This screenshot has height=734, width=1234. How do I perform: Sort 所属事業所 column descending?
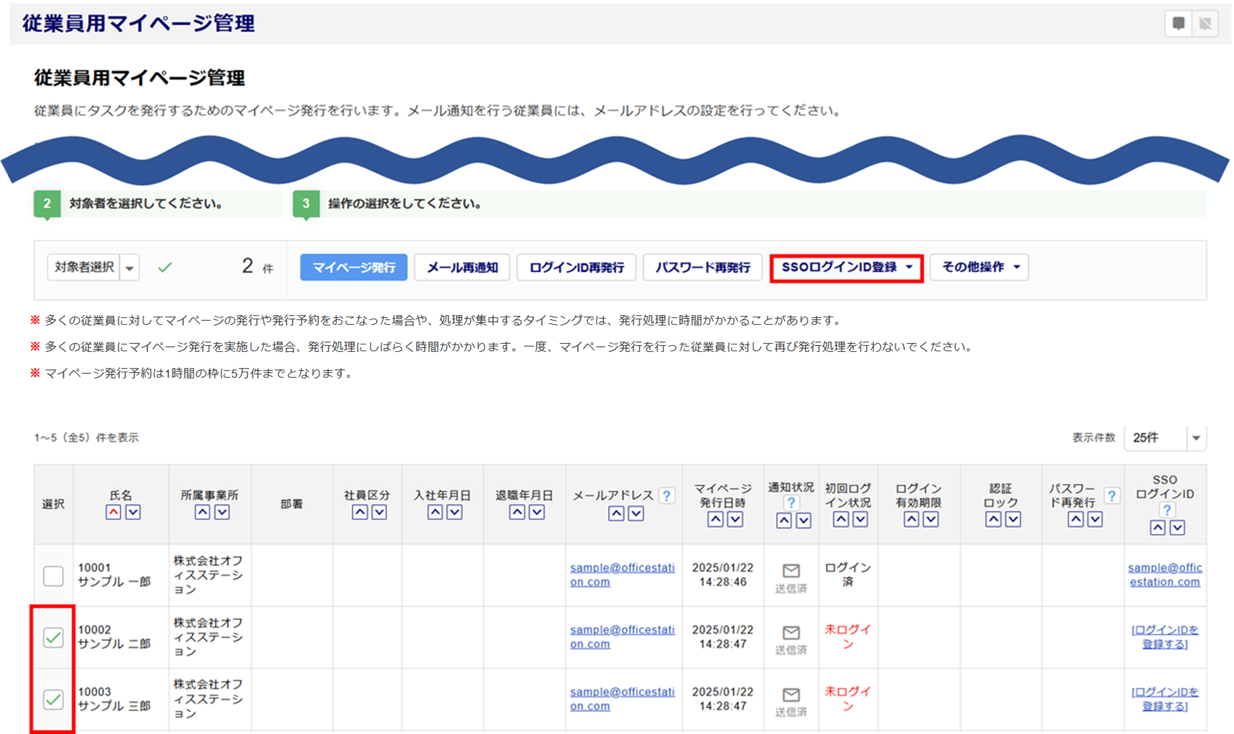pos(222,512)
